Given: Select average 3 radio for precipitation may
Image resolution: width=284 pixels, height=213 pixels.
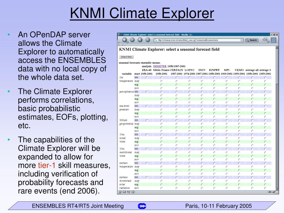Looking at the screenshot, I should tap(265, 95).
